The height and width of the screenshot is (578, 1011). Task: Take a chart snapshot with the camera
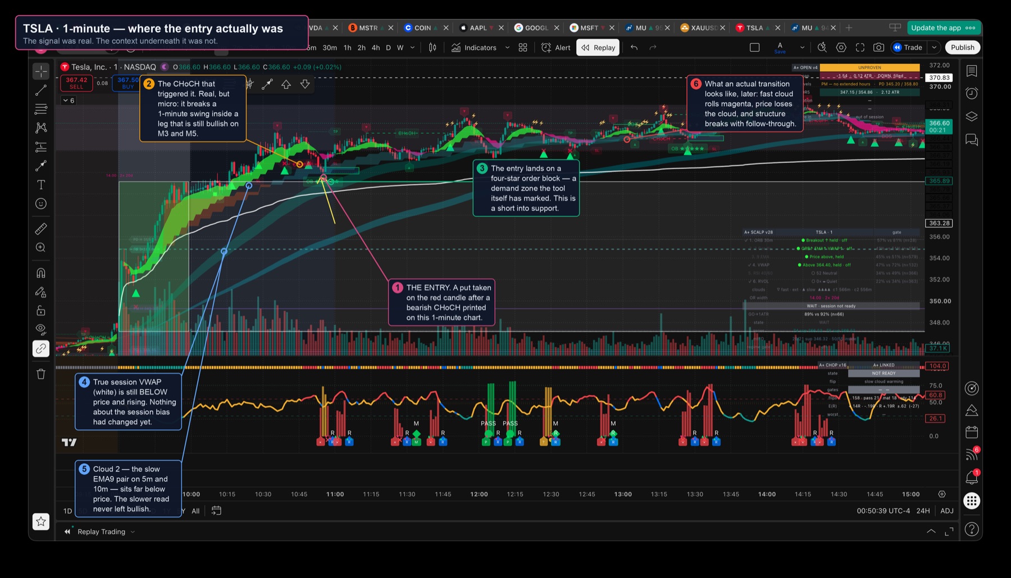tap(879, 48)
